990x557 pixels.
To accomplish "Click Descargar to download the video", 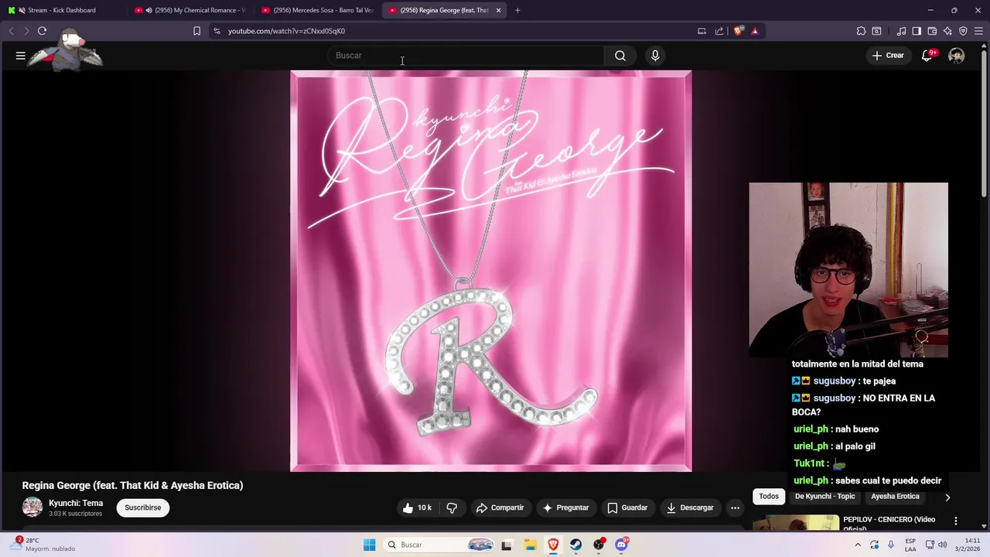I will (690, 507).
